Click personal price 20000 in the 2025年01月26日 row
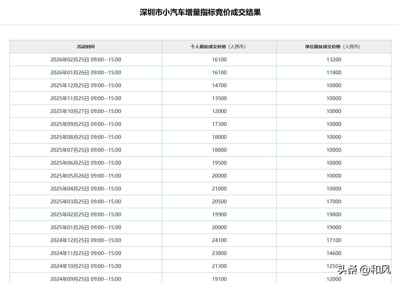The width and height of the screenshot is (399, 283). [x=219, y=227]
